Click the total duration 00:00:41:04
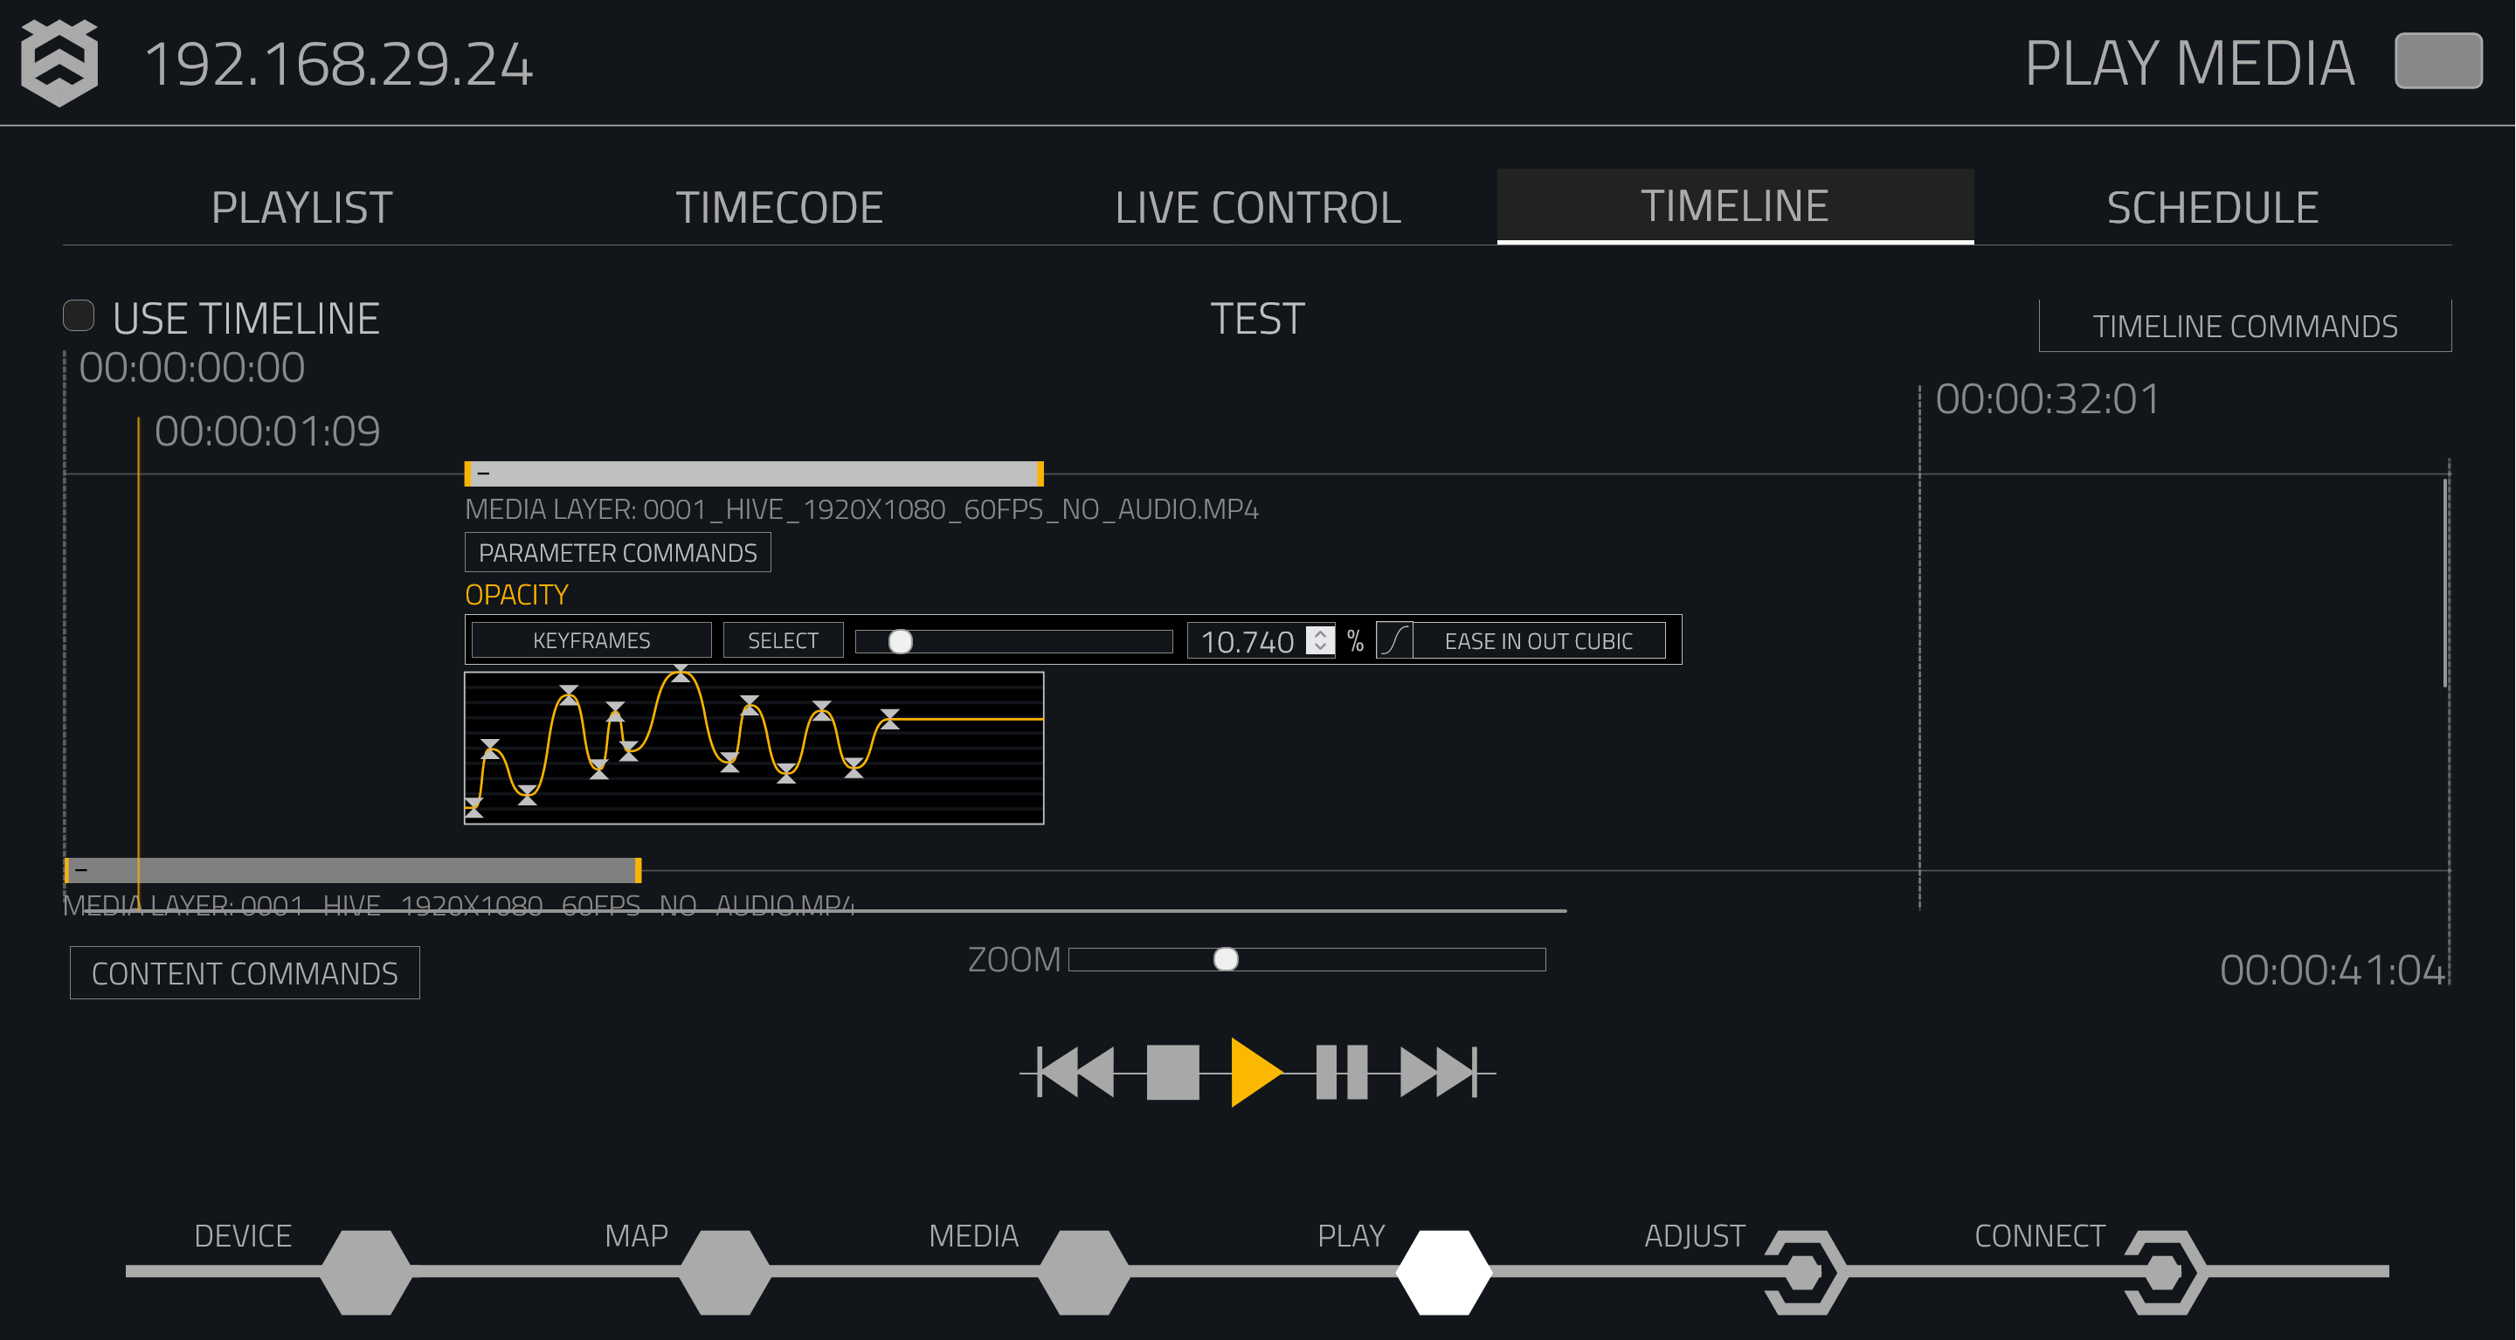Image resolution: width=2516 pixels, height=1340 pixels. point(2333,970)
